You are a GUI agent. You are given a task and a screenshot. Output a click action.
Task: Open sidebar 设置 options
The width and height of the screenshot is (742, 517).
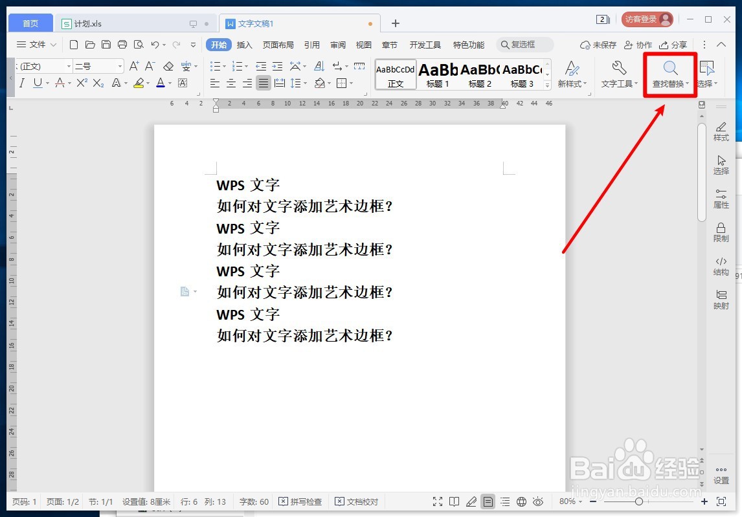pos(721,476)
